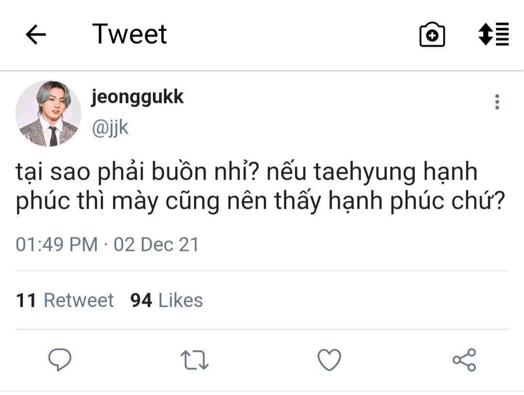524x395 pixels.
Task: Share the tweet via the share icon
Action: pyautogui.click(x=464, y=360)
